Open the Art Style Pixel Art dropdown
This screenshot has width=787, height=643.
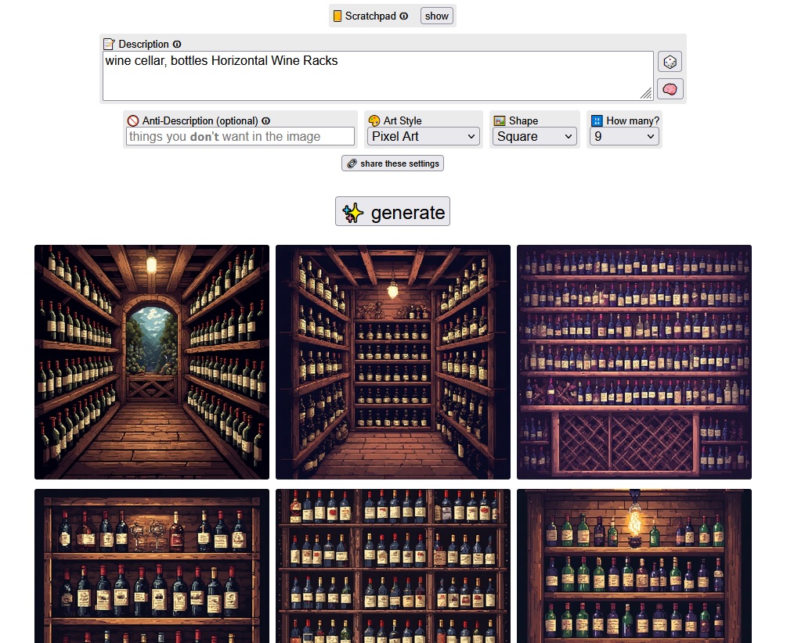pyautogui.click(x=423, y=136)
